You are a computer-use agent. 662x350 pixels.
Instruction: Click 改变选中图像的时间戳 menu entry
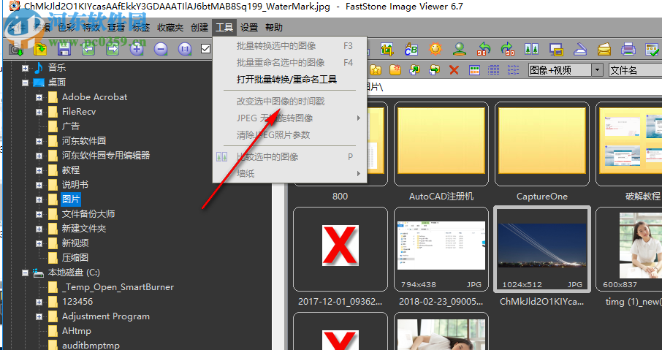pyautogui.click(x=289, y=102)
